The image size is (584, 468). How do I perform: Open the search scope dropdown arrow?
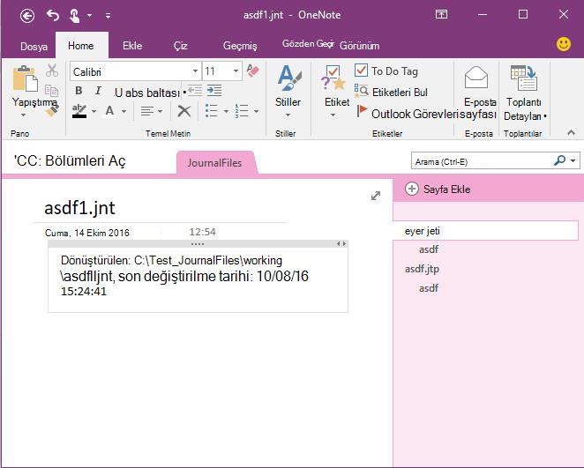573,161
